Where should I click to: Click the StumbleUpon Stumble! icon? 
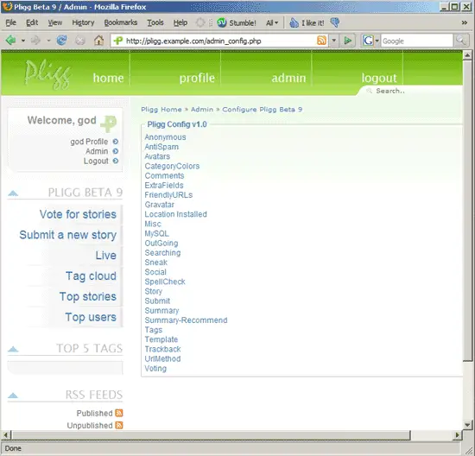point(221,22)
